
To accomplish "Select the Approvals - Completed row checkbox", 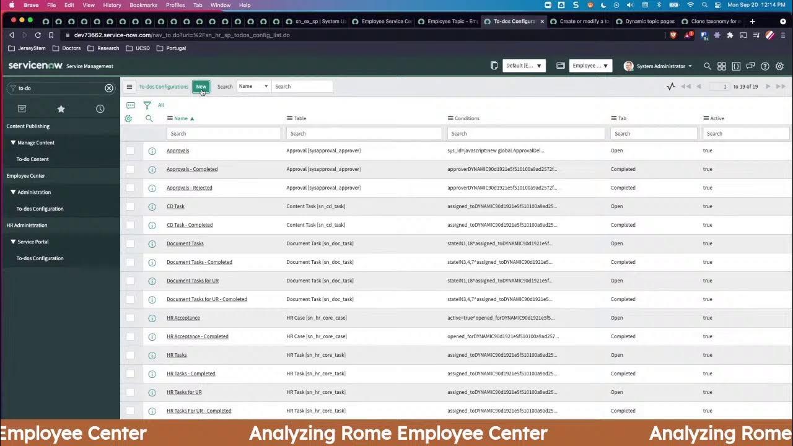I will pyautogui.click(x=130, y=169).
